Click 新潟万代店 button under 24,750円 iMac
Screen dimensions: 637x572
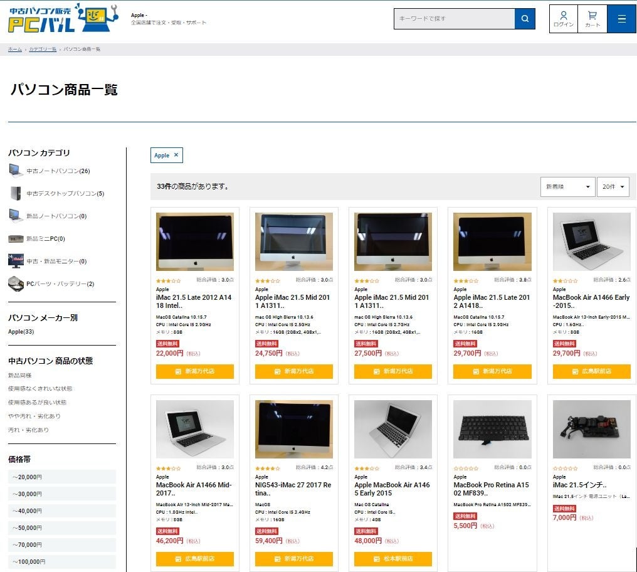[293, 371]
